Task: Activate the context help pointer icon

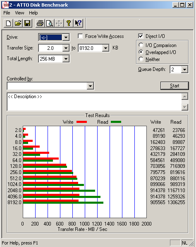Action: pos(78,24)
